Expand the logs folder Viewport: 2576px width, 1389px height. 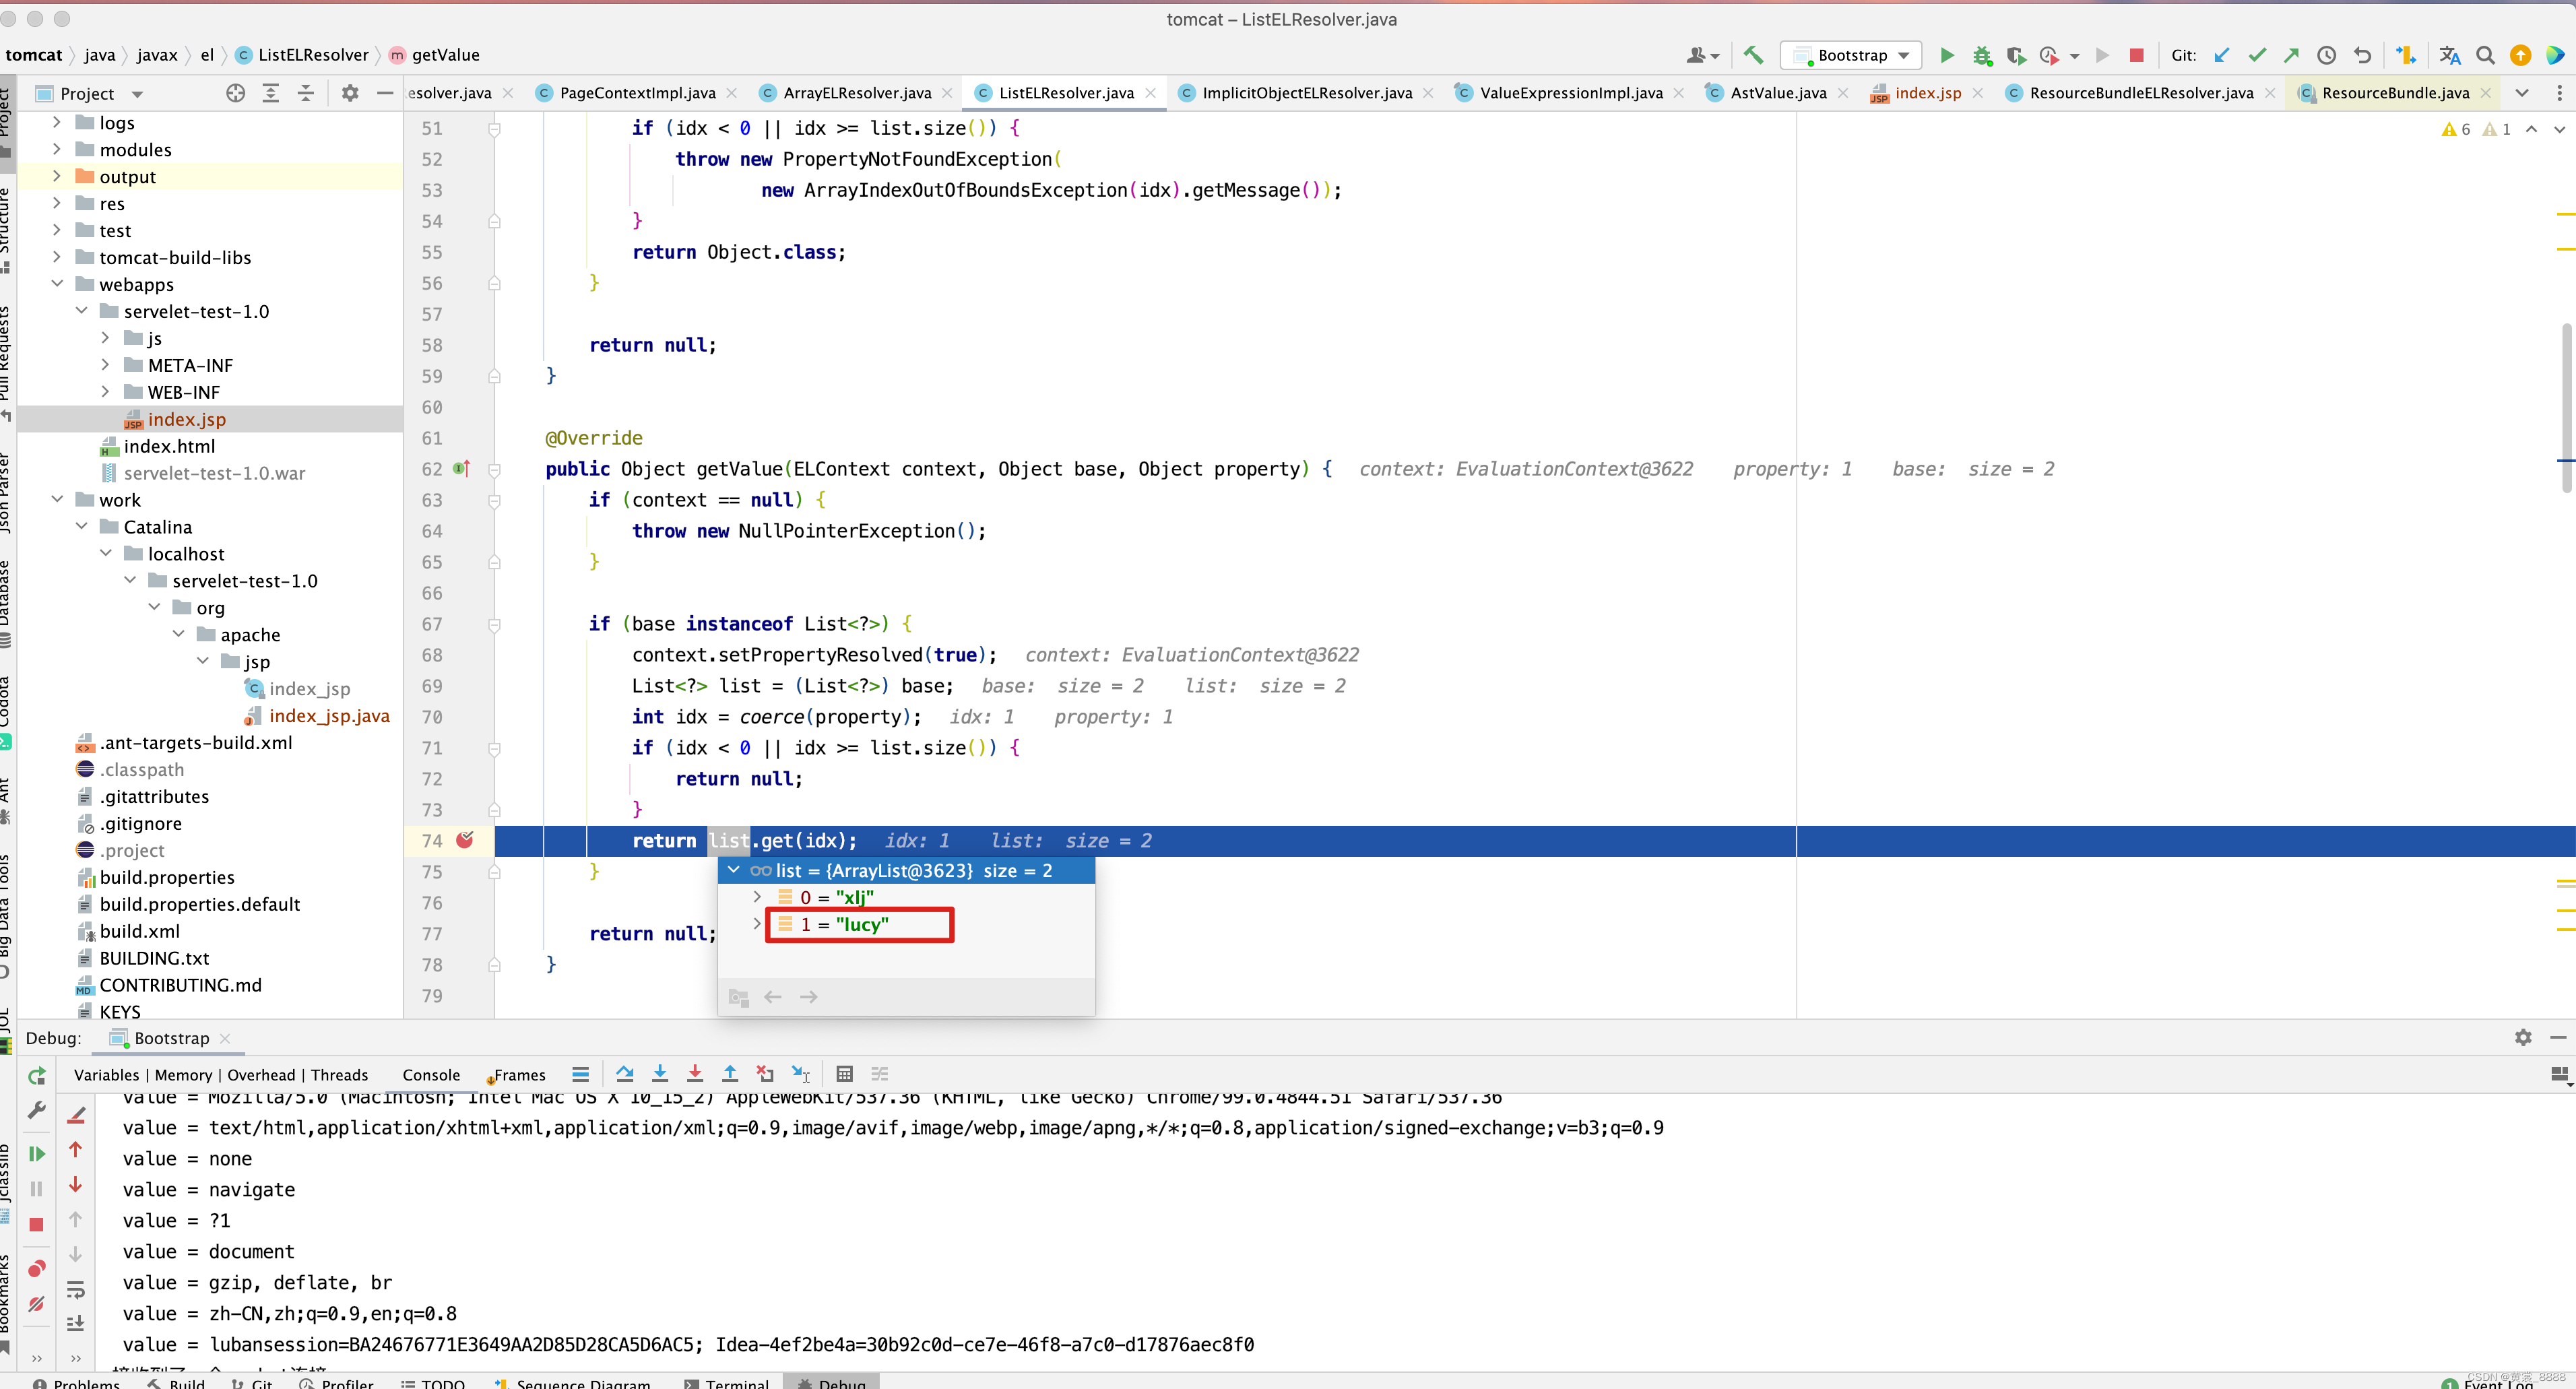point(57,122)
